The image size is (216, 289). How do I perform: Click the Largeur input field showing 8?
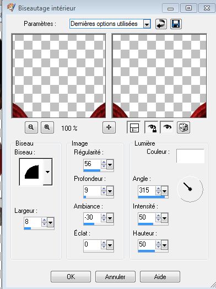(x=33, y=222)
